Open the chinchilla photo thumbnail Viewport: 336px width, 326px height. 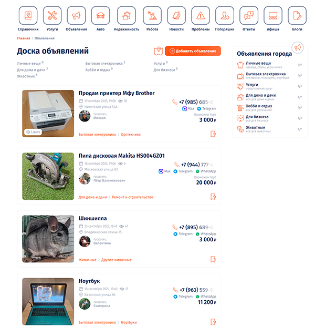coord(48,239)
